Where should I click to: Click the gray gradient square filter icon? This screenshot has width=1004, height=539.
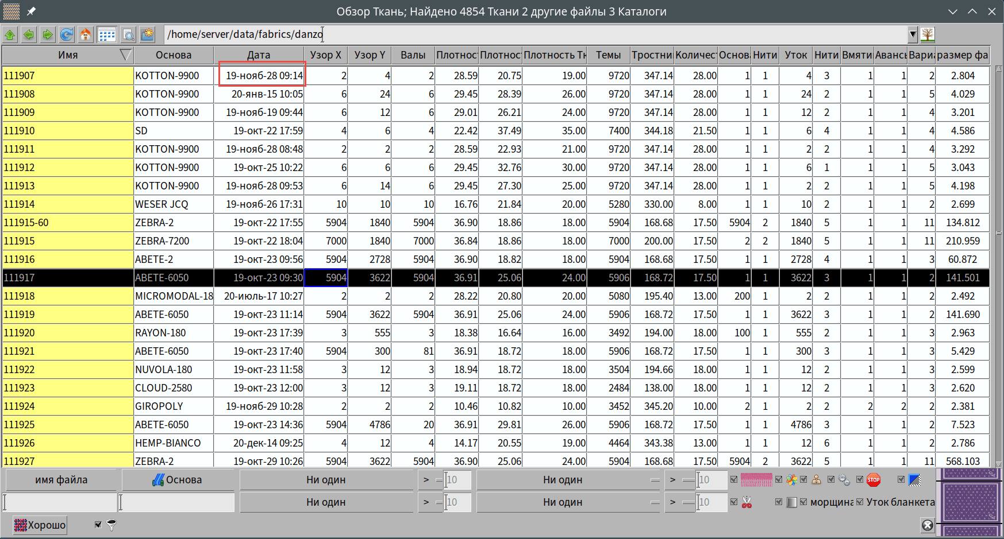click(791, 502)
